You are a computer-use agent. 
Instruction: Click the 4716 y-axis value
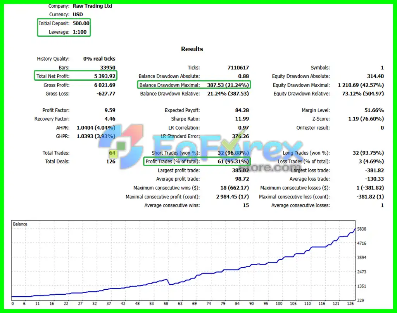[x=362, y=243]
